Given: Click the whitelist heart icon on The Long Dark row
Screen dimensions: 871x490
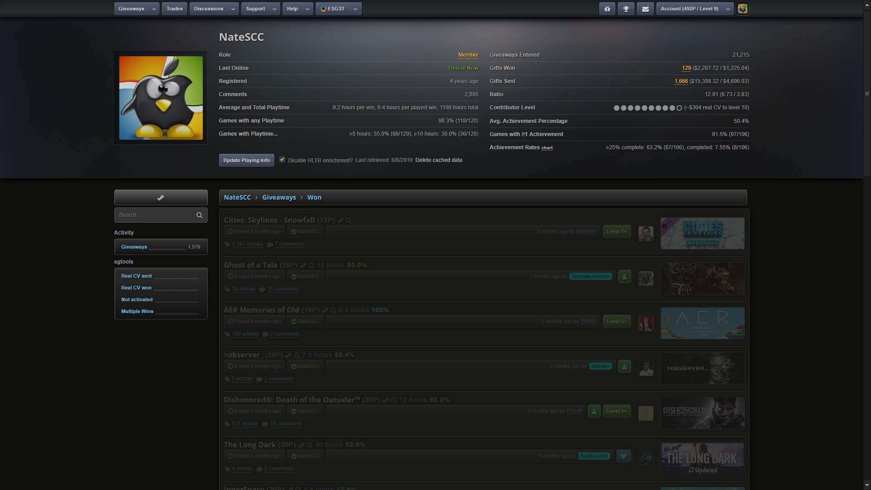Looking at the screenshot, I should pos(623,456).
